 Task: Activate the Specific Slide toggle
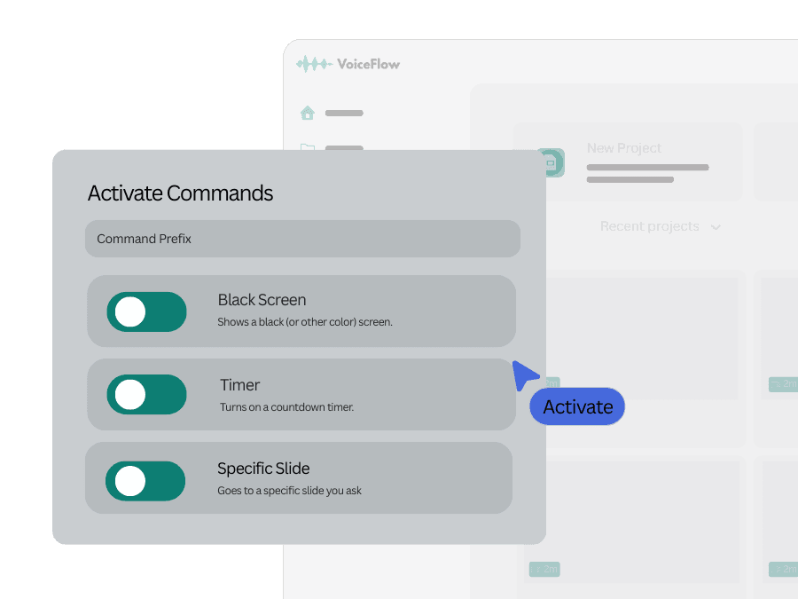point(147,482)
